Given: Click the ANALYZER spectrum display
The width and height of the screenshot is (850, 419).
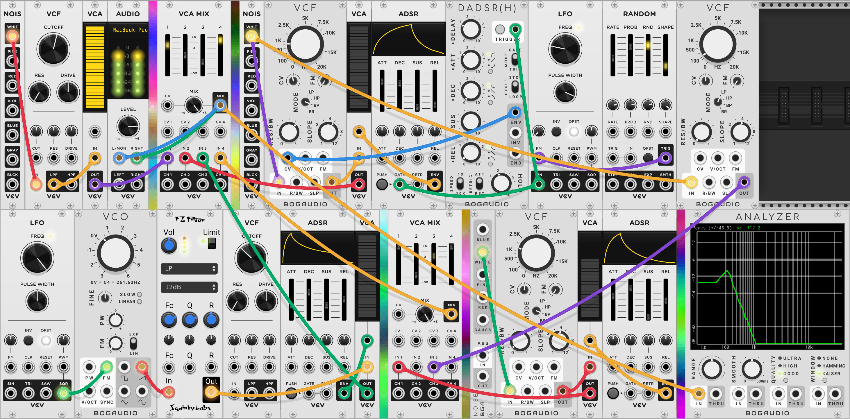Looking at the screenshot, I should click(767, 287).
